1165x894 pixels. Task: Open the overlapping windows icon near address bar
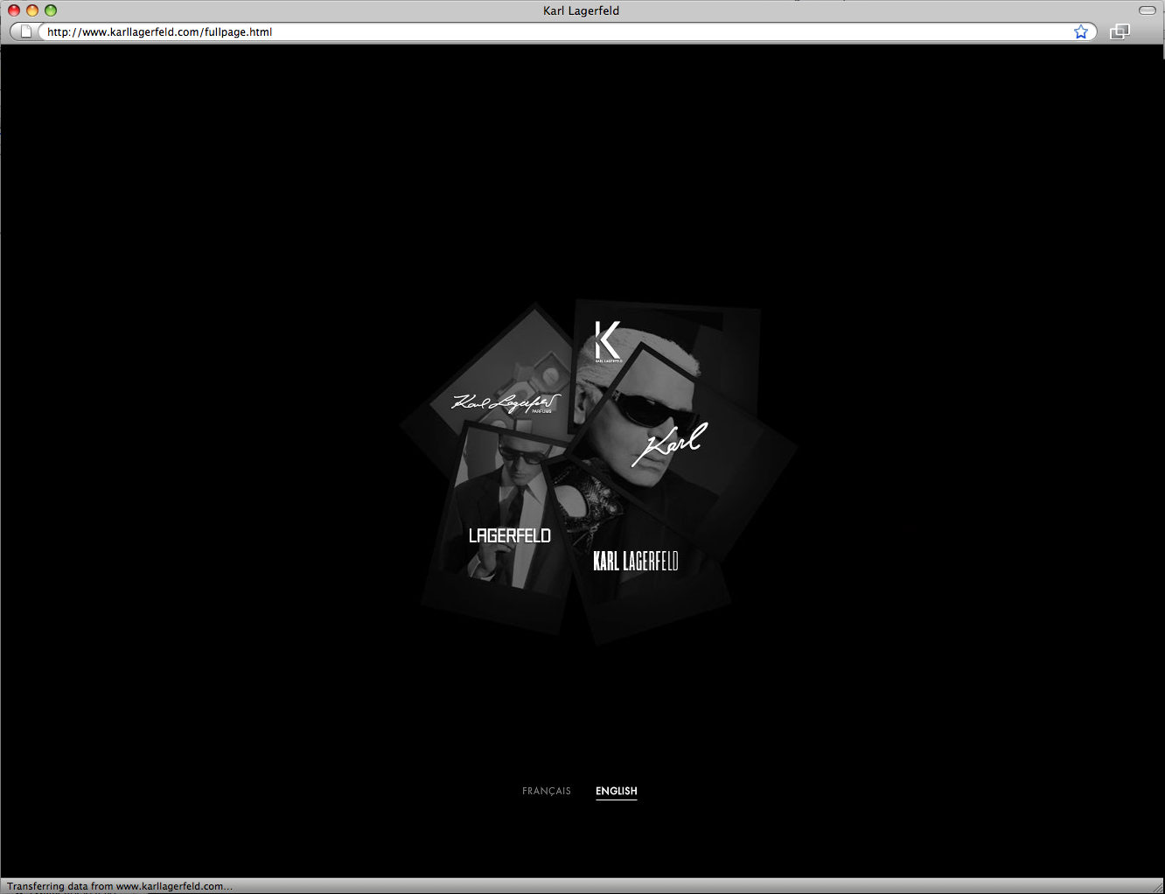click(x=1120, y=32)
